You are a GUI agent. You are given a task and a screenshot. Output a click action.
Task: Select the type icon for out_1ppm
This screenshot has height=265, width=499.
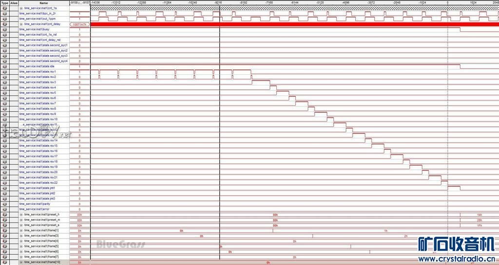click(x=4, y=19)
